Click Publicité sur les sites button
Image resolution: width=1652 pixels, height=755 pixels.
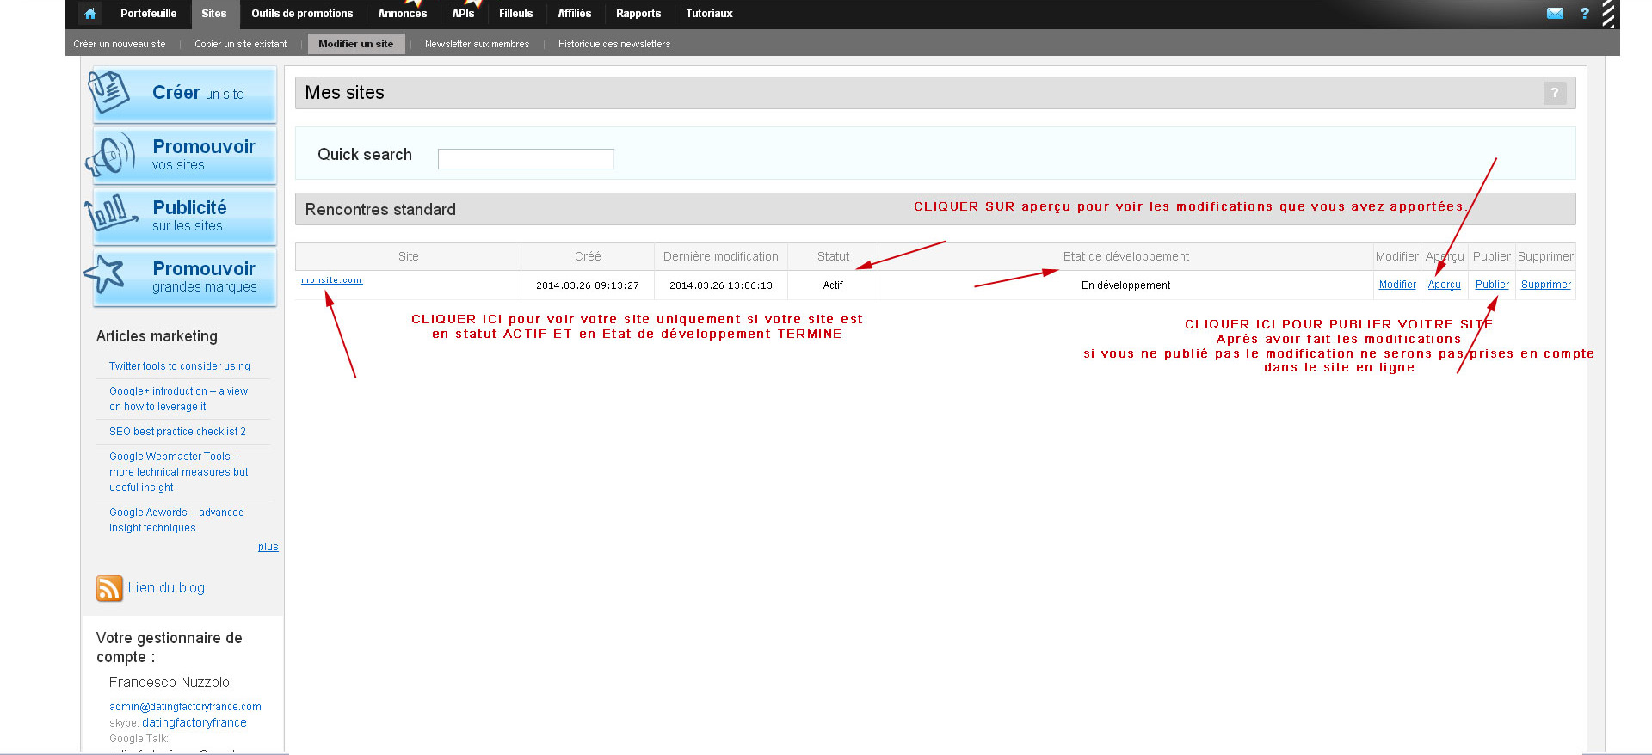pyautogui.click(x=184, y=216)
